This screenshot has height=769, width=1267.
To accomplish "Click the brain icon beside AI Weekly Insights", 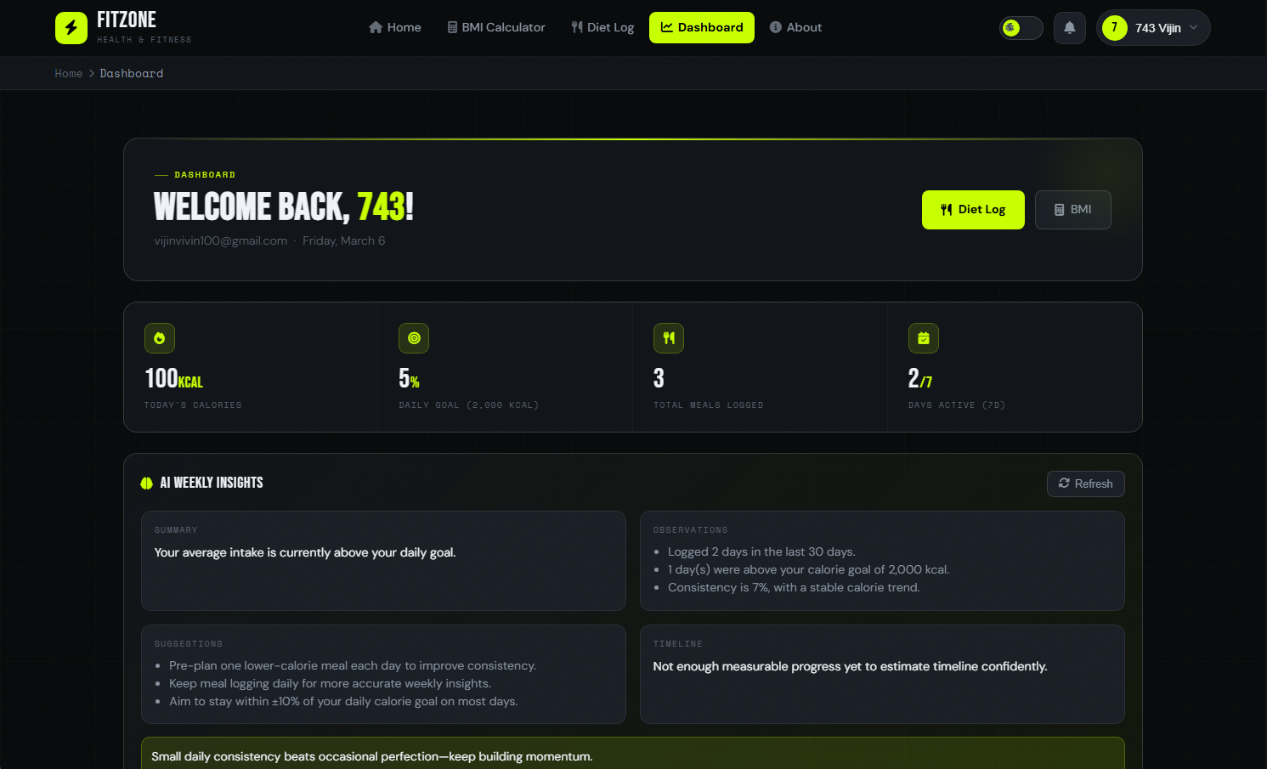I will (x=146, y=483).
